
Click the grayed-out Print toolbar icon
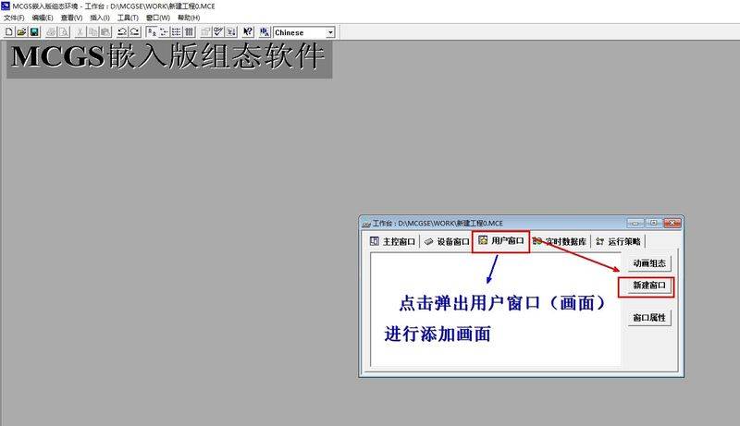click(x=51, y=32)
